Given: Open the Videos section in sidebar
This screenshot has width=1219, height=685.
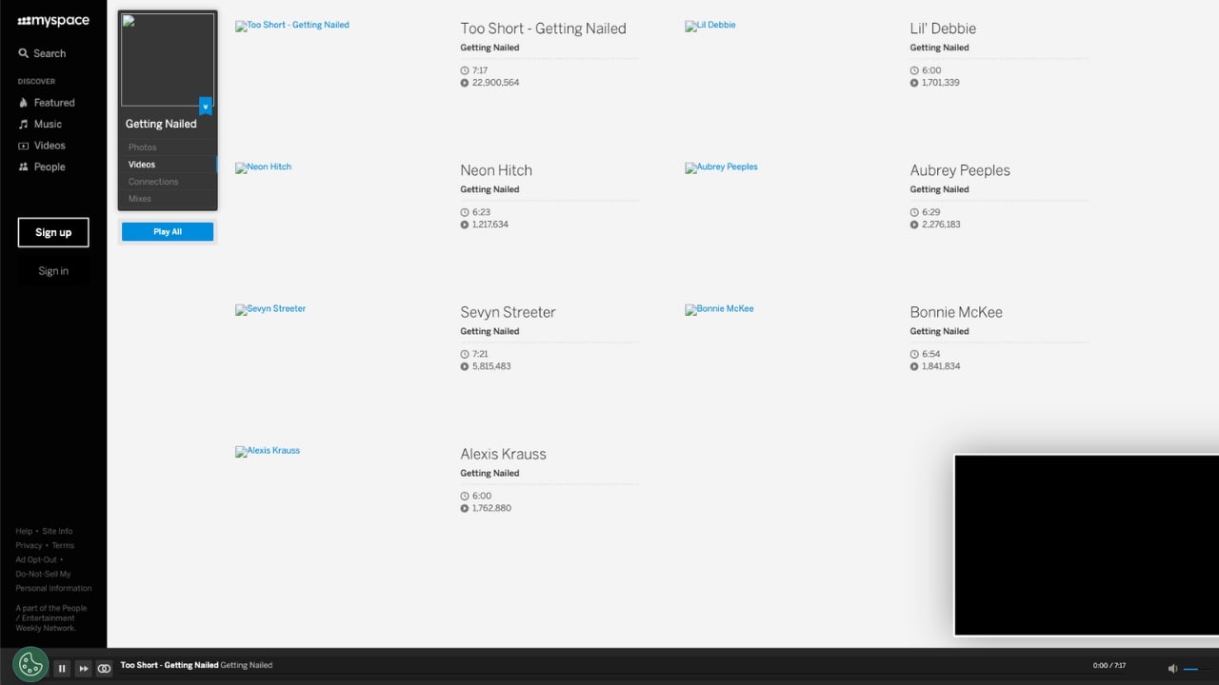Looking at the screenshot, I should point(42,146).
